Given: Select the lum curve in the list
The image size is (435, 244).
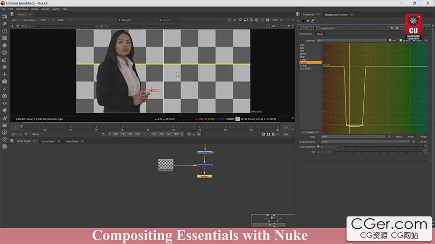Looking at the screenshot, I should 302,48.
